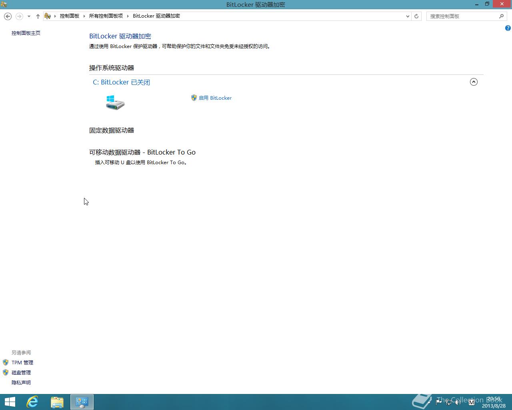Open the Windows Start button
Viewport: 512px width, 410px height.
[x=10, y=402]
